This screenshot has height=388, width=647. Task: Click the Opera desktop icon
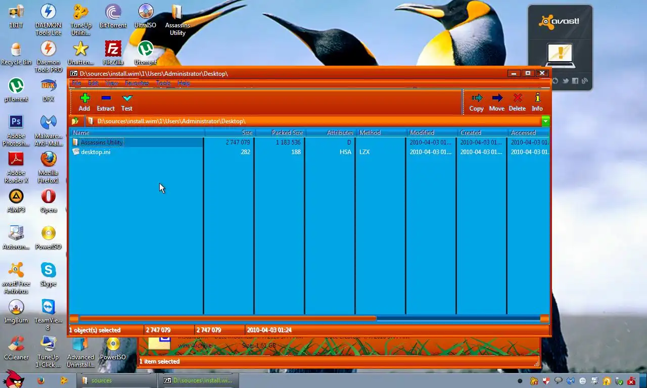click(x=49, y=201)
